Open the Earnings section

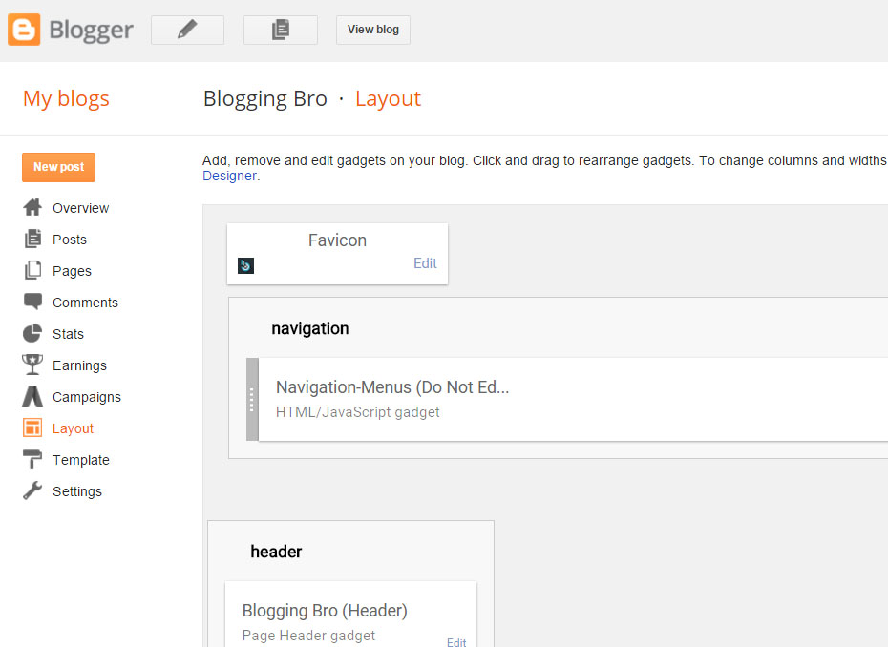coord(80,365)
